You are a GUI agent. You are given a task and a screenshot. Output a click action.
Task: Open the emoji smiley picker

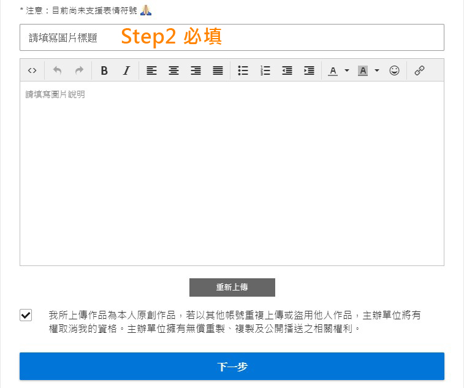394,70
